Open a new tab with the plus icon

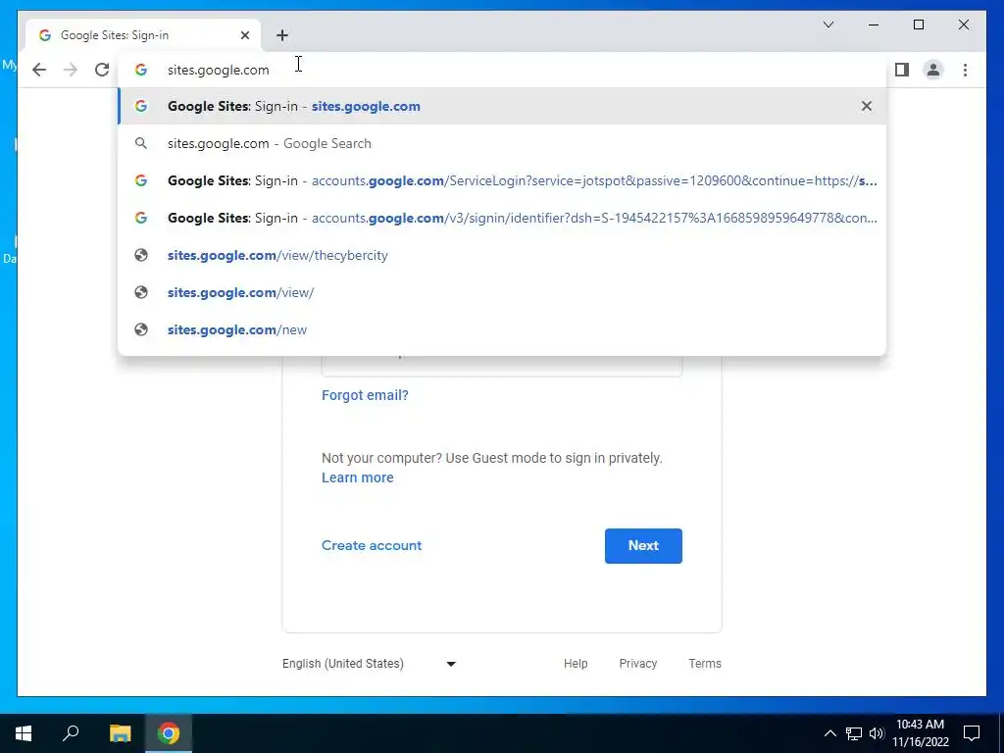(282, 35)
